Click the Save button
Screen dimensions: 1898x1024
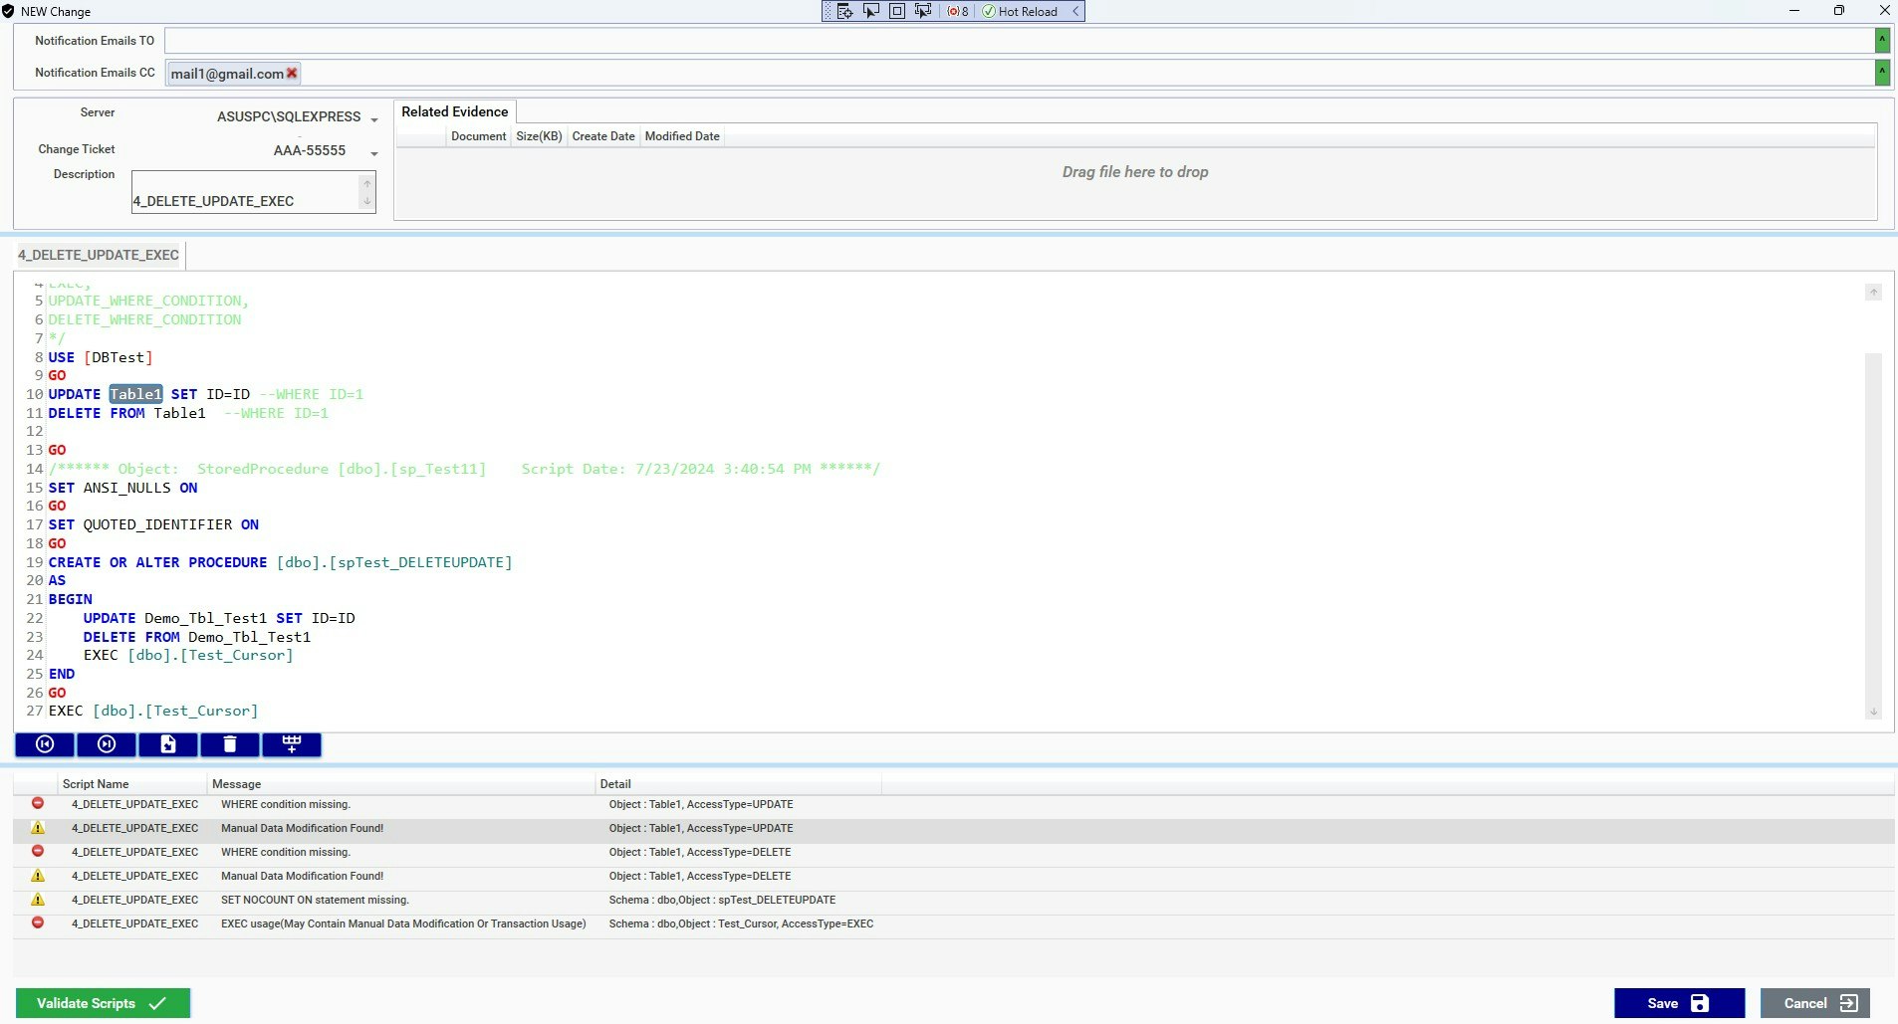click(x=1679, y=1003)
